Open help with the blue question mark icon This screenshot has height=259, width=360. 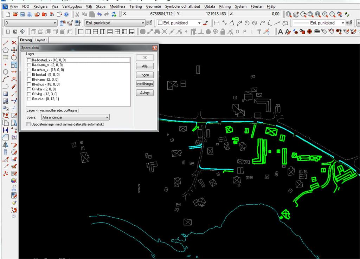coord(66,14)
